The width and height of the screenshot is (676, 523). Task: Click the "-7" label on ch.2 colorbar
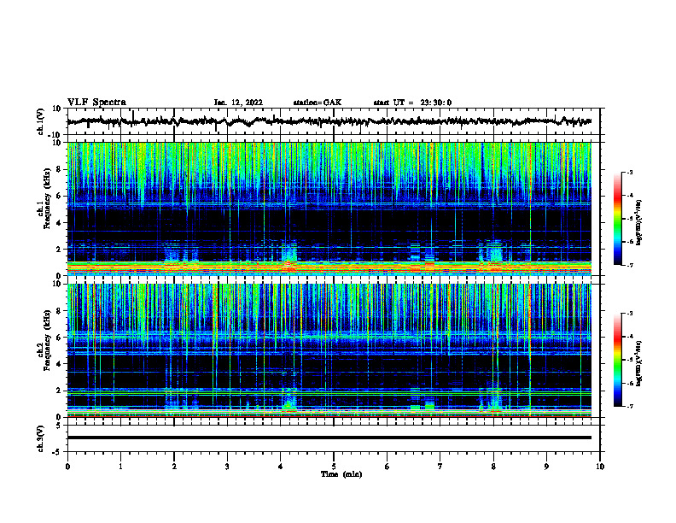pos(629,407)
